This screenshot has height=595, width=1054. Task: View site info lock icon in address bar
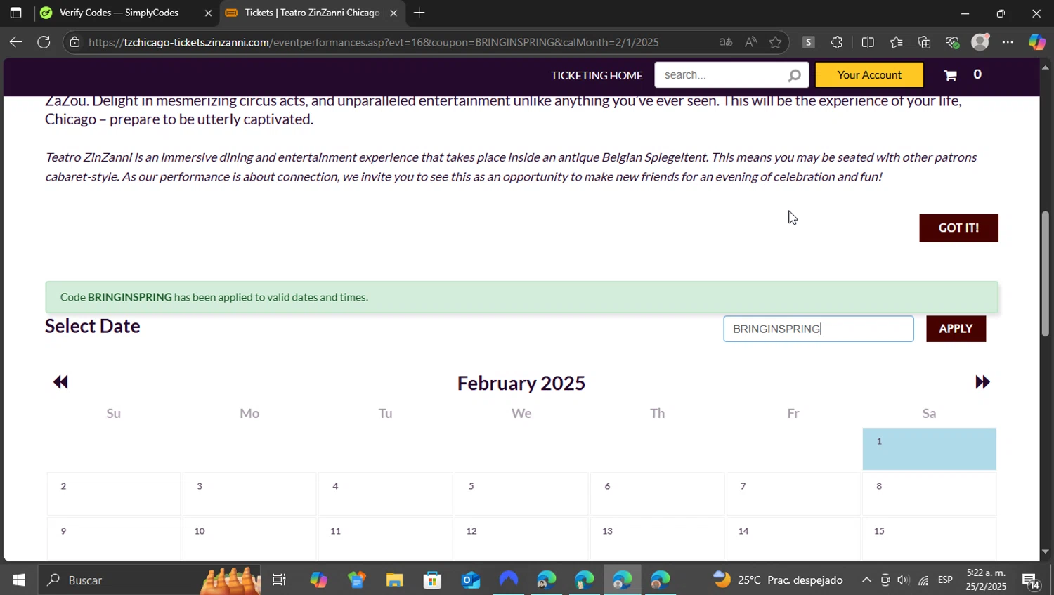75,42
